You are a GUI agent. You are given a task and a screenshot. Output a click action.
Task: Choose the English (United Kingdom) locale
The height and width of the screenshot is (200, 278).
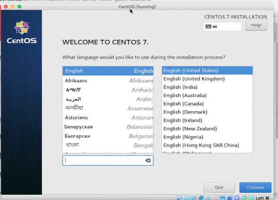[207, 79]
